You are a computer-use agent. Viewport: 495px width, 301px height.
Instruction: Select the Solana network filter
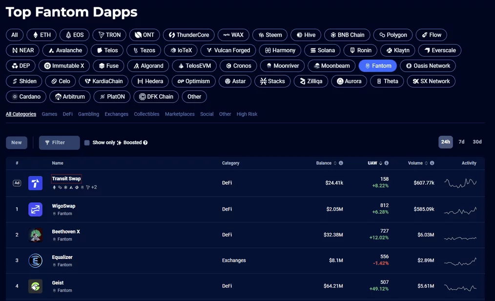[x=322, y=50]
